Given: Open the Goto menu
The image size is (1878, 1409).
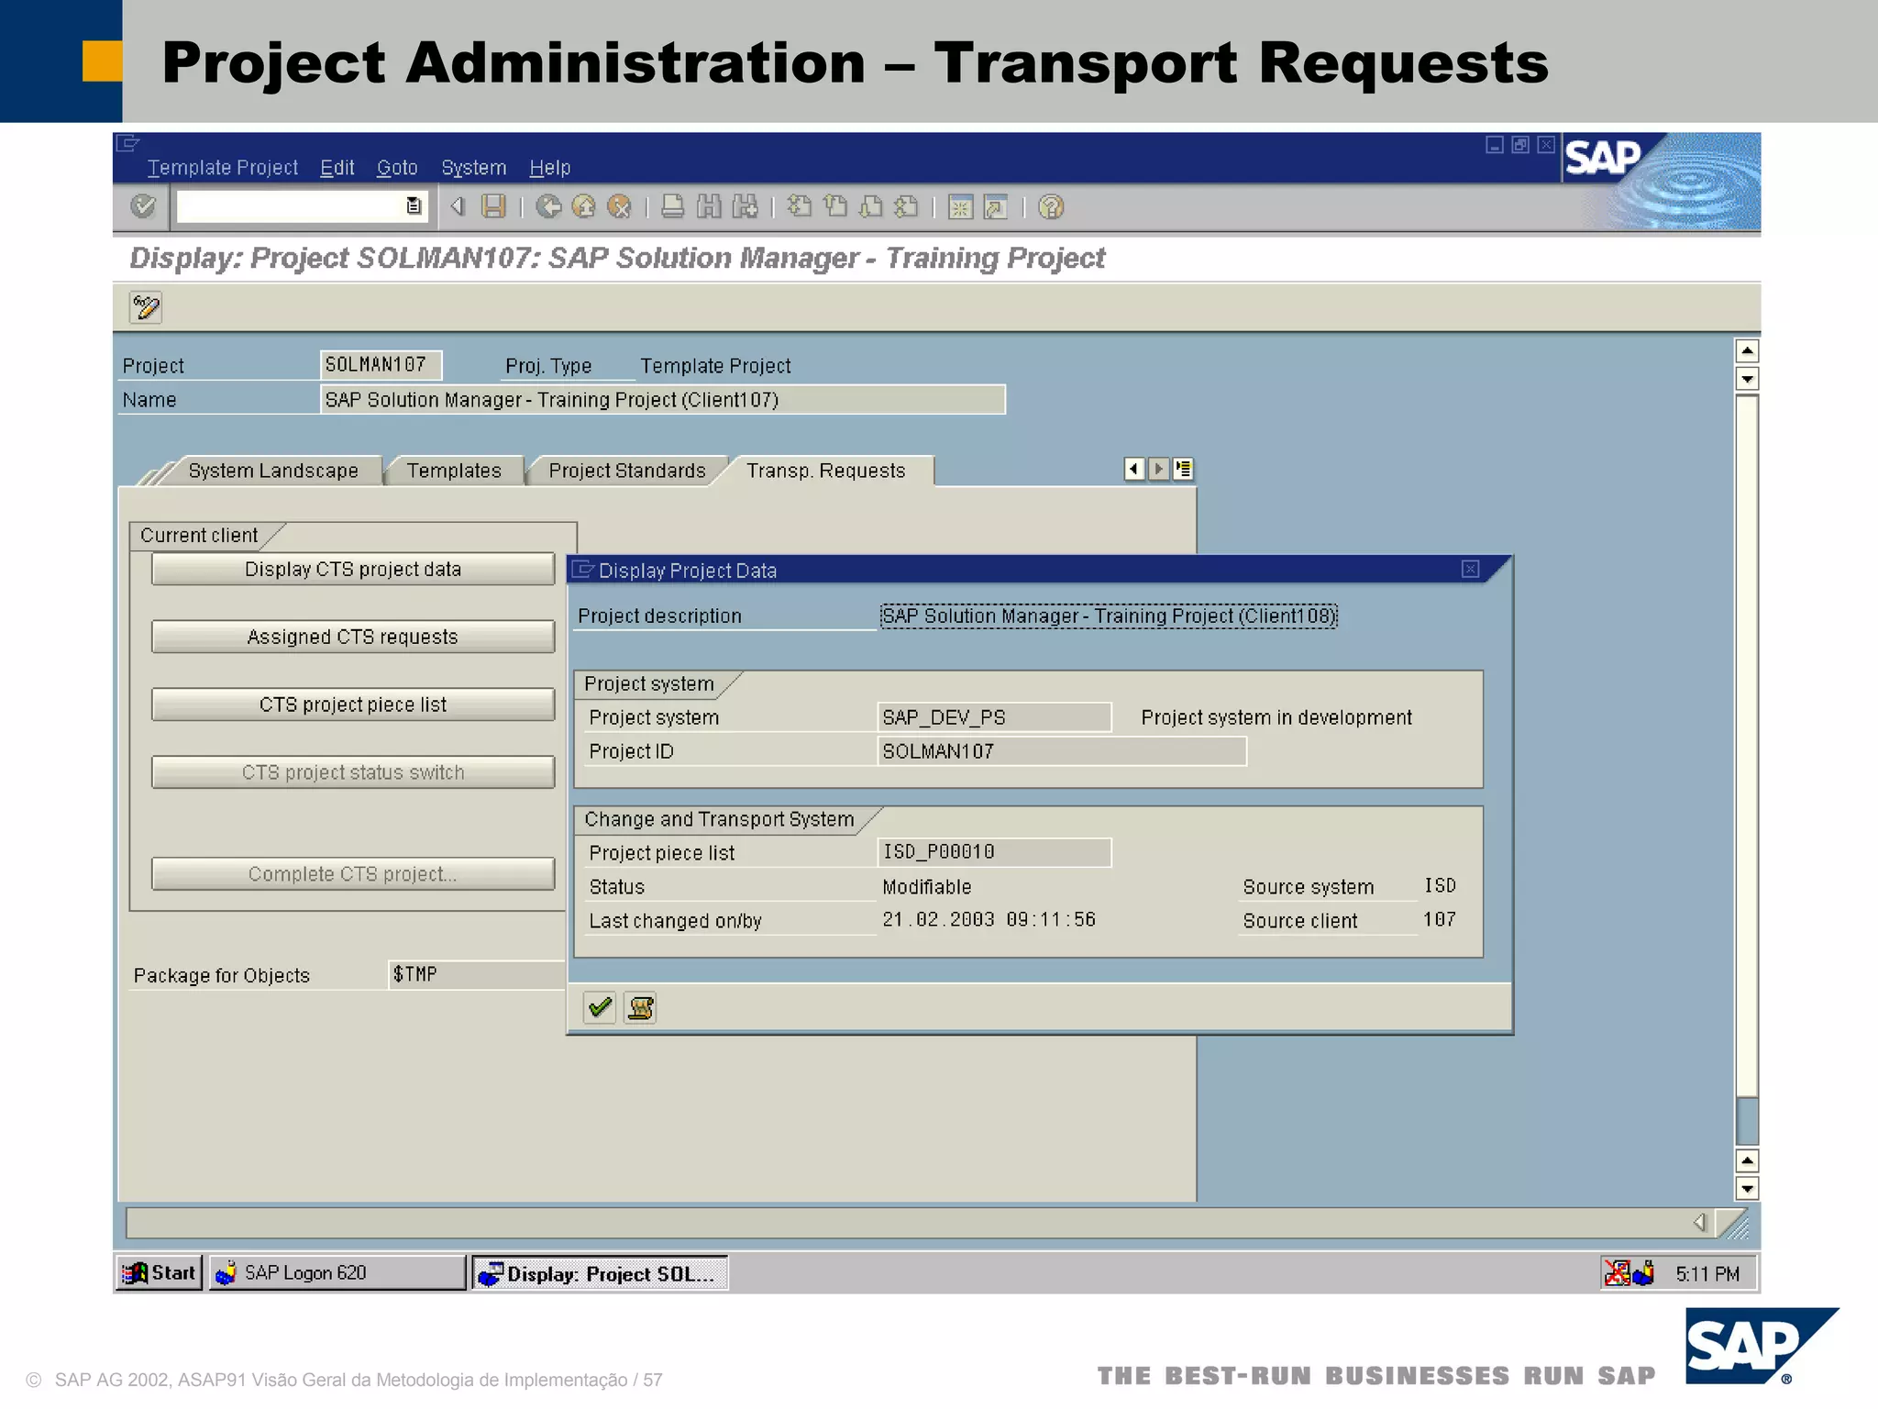Looking at the screenshot, I should 397,168.
